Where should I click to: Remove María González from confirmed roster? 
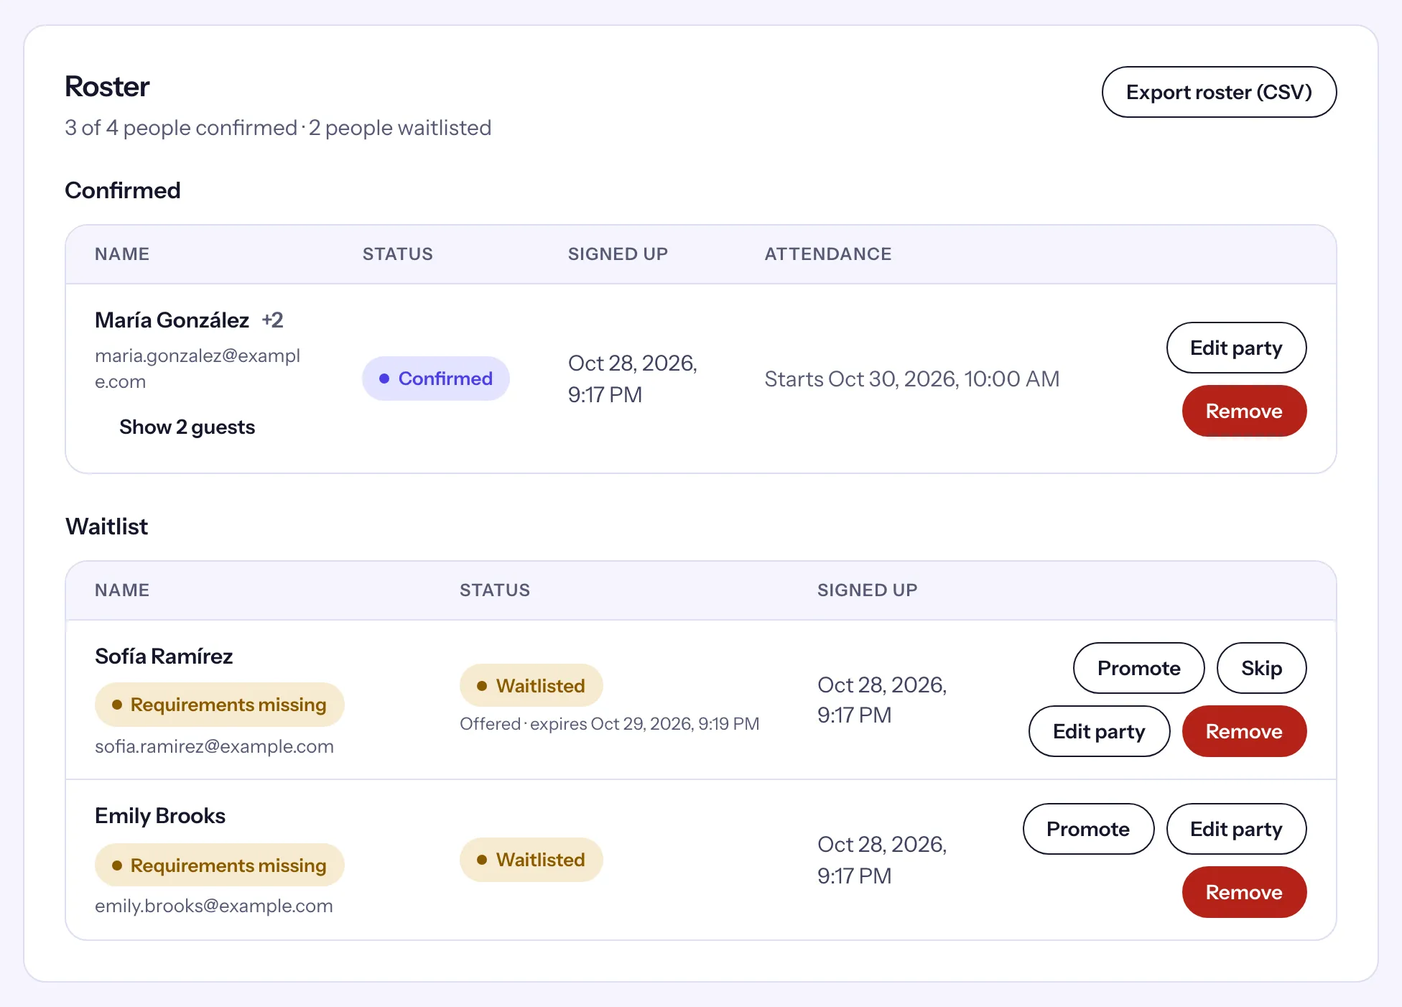(x=1244, y=411)
